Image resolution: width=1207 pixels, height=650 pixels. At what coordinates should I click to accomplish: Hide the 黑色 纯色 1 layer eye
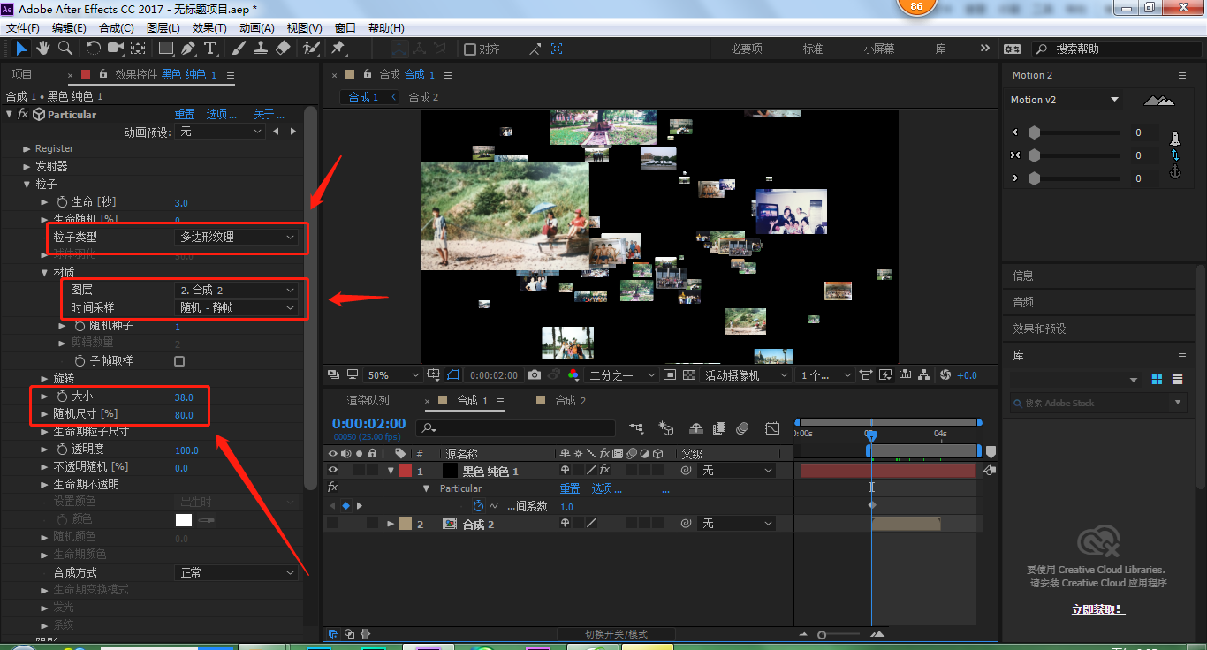point(332,471)
